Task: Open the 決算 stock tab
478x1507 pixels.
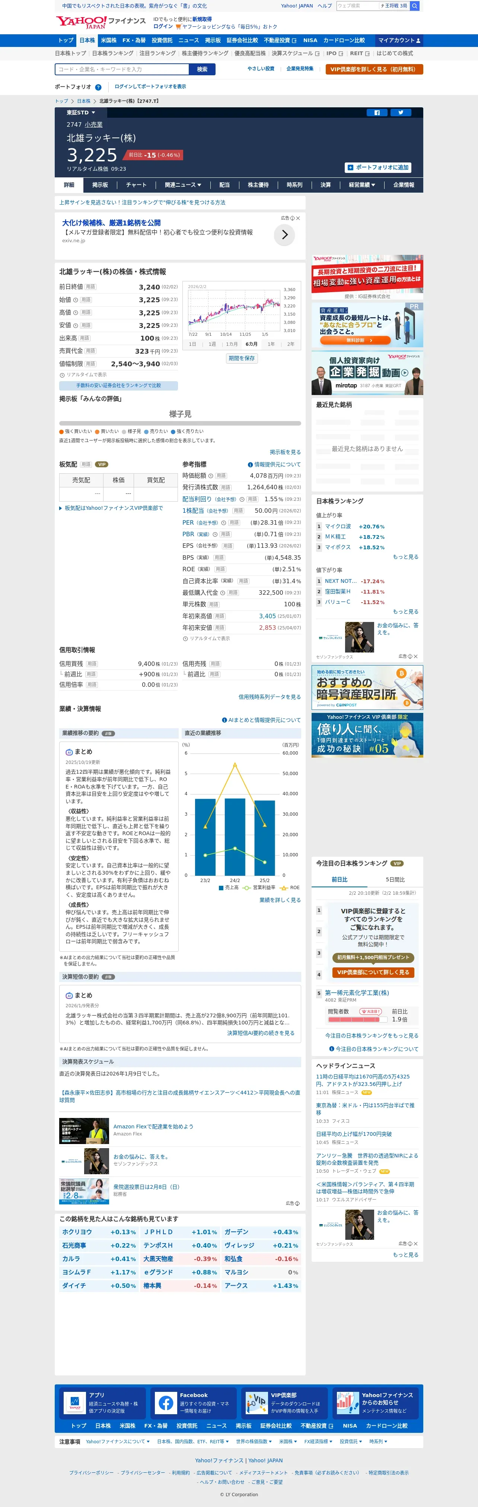Action: click(325, 185)
